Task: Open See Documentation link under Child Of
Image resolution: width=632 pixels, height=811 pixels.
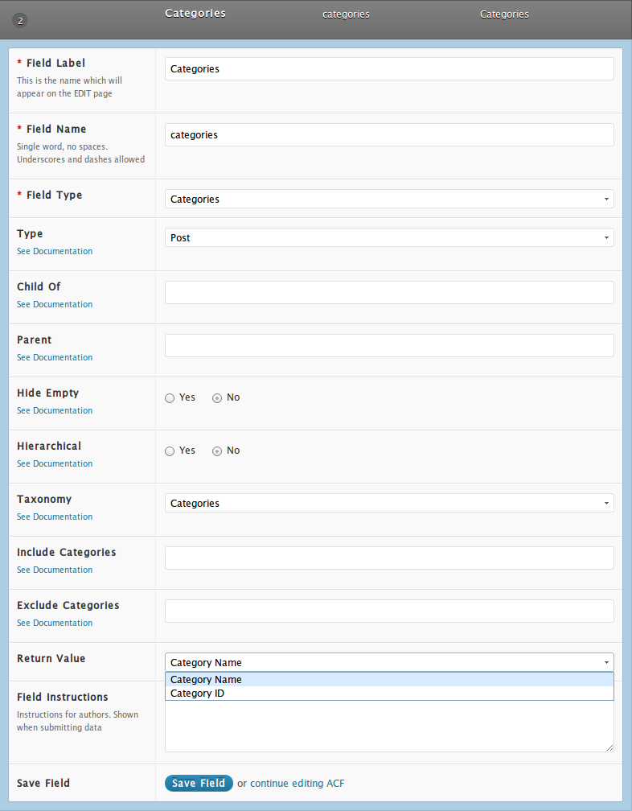Action: [55, 304]
